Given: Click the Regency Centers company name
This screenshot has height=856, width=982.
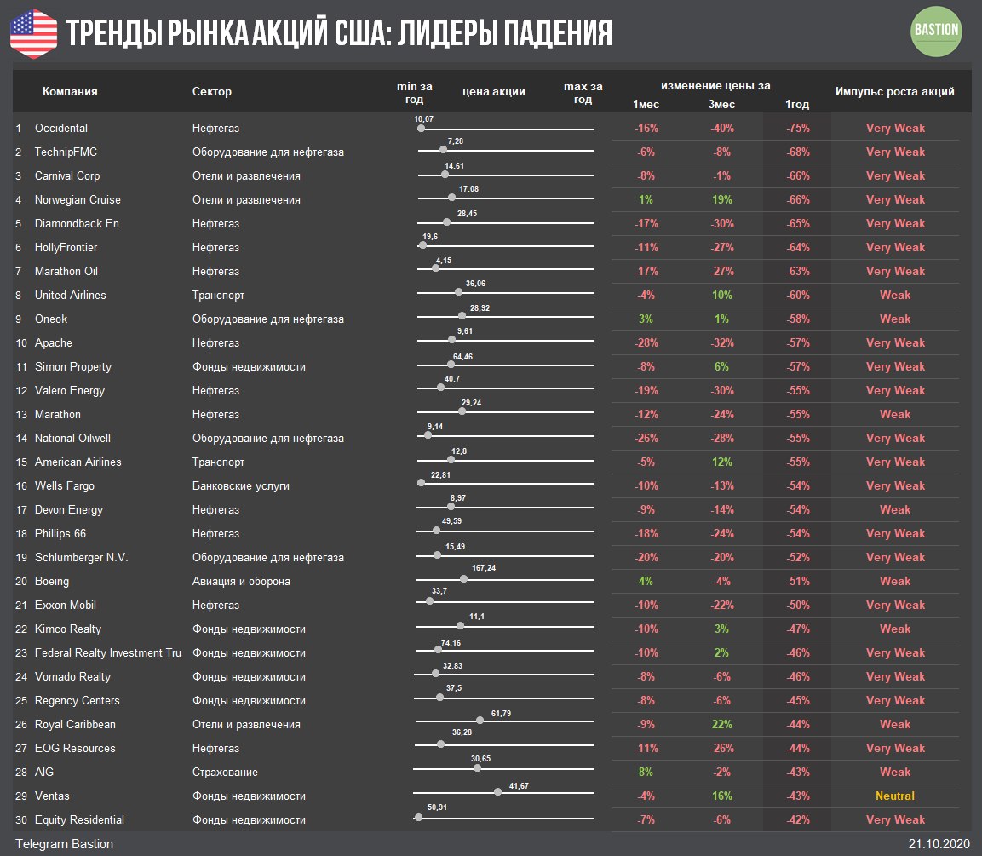Looking at the screenshot, I should point(77,701).
